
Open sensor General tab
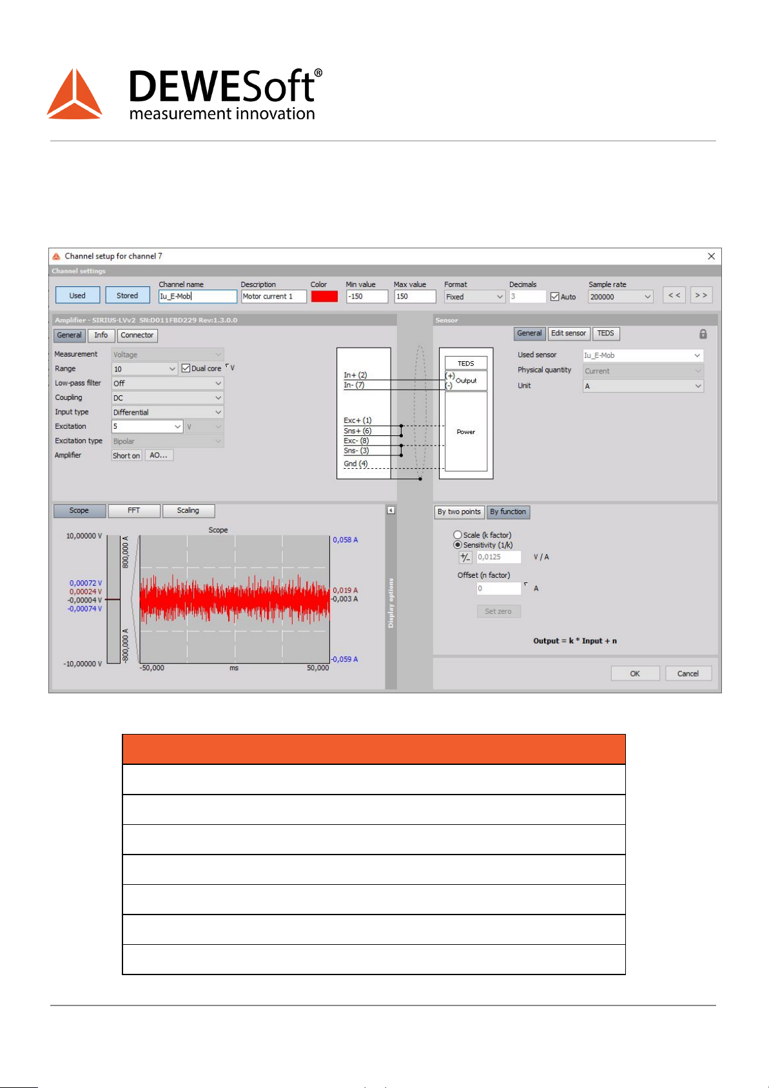[530, 333]
